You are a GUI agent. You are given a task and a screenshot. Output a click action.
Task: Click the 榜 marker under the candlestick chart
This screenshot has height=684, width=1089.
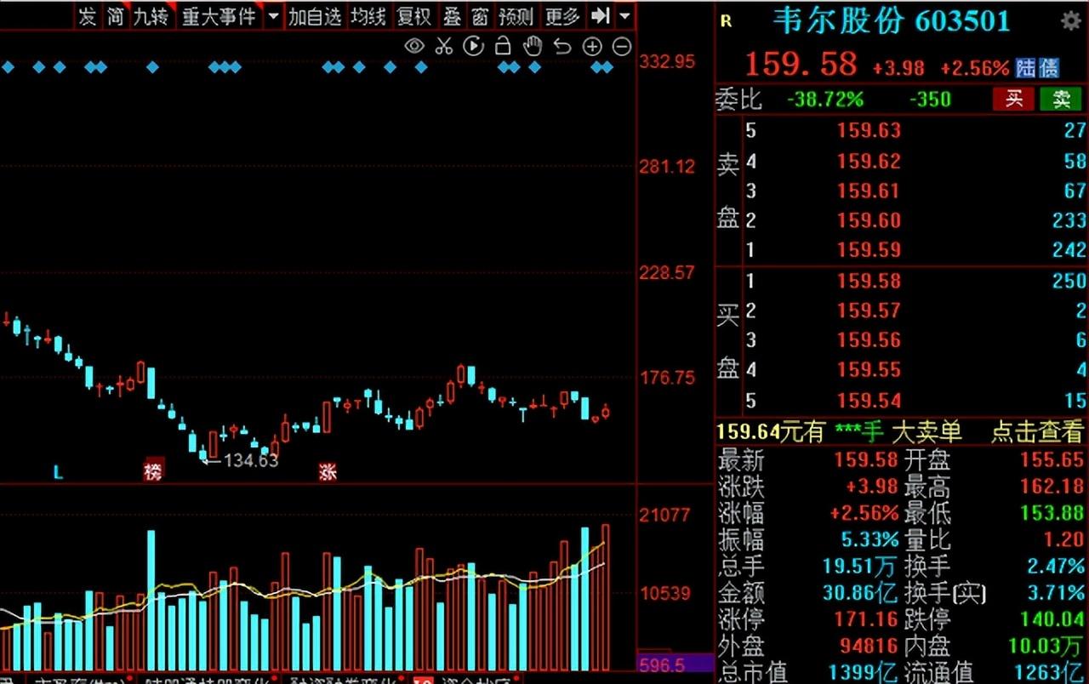153,471
